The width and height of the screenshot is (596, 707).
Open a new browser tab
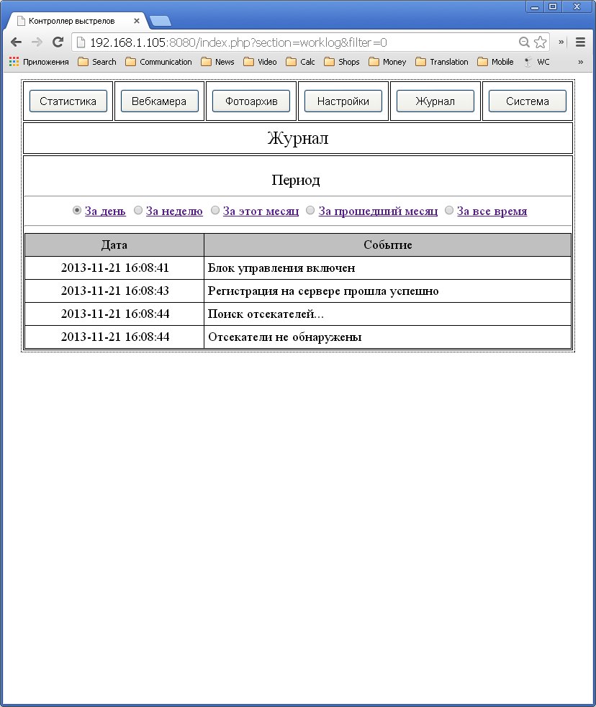(x=160, y=21)
